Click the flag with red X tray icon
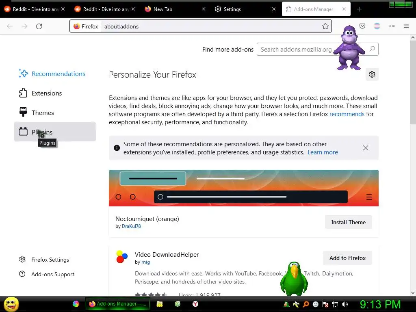This screenshot has width=416, height=312. click(x=325, y=304)
